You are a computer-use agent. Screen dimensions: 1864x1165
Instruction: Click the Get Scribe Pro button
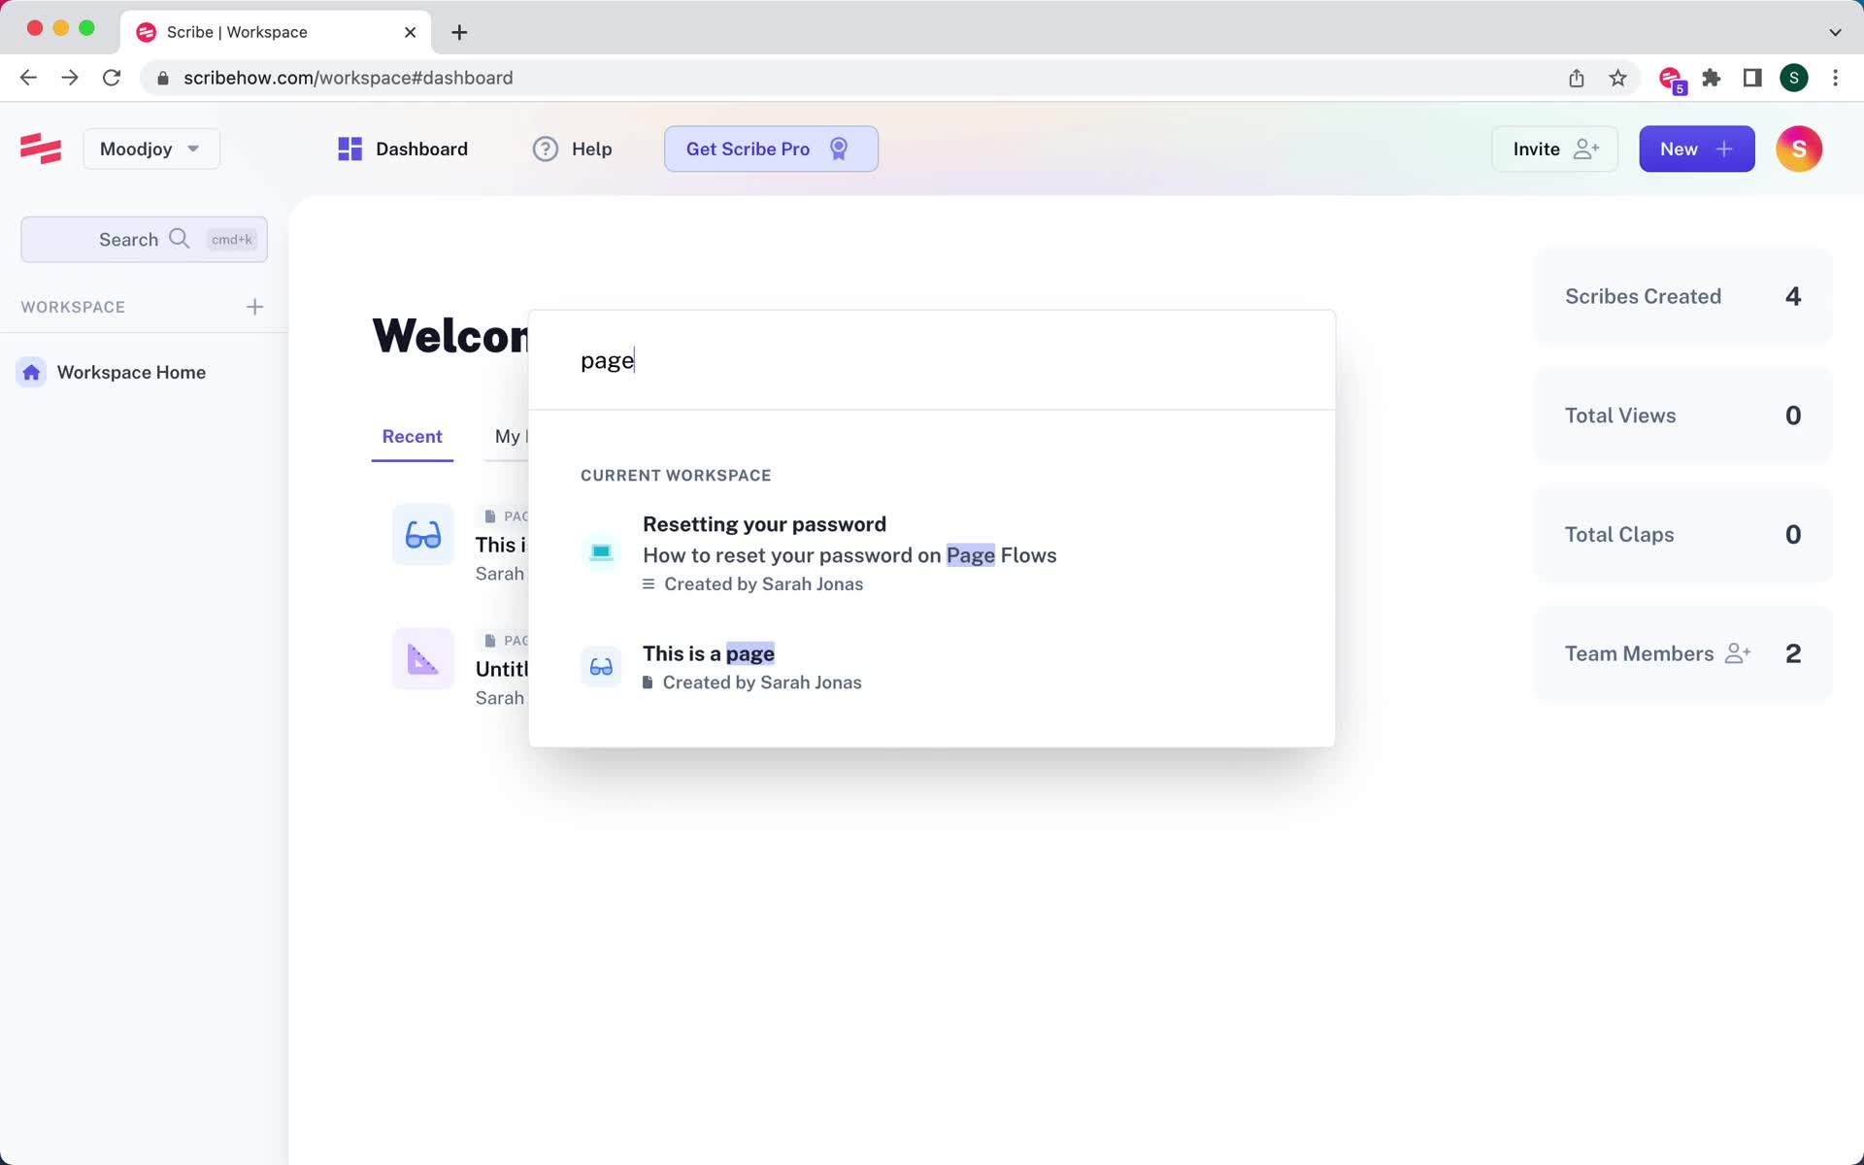772,149
